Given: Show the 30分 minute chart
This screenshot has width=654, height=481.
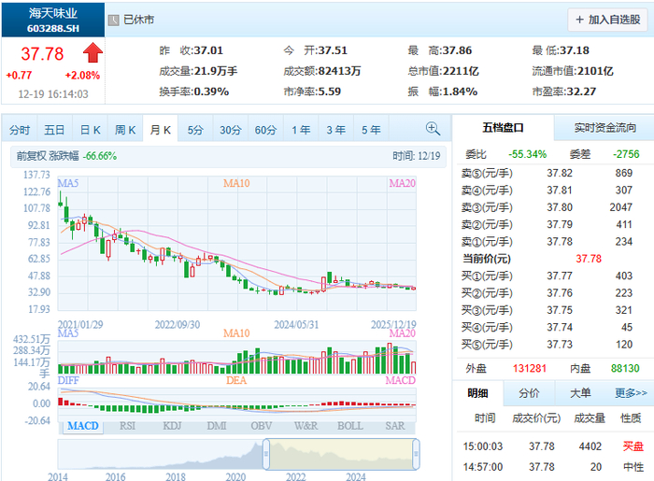Looking at the screenshot, I should coord(231,130).
